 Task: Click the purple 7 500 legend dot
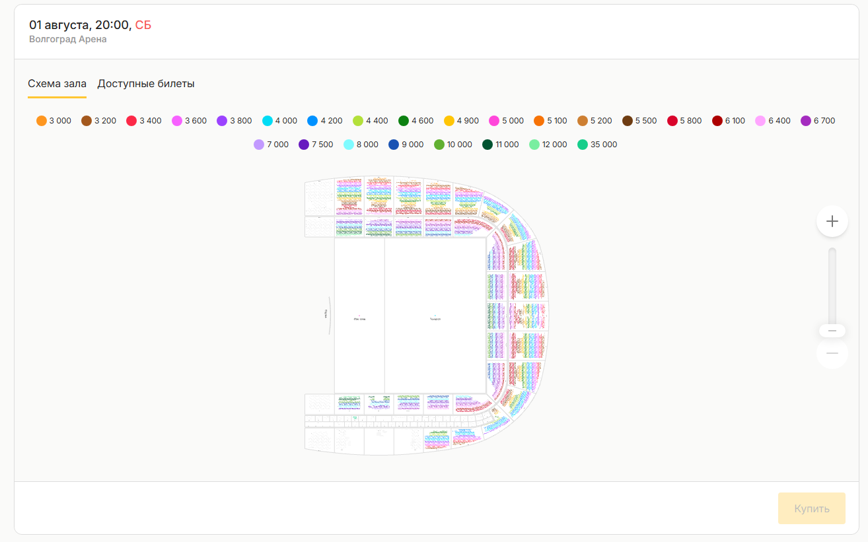304,145
